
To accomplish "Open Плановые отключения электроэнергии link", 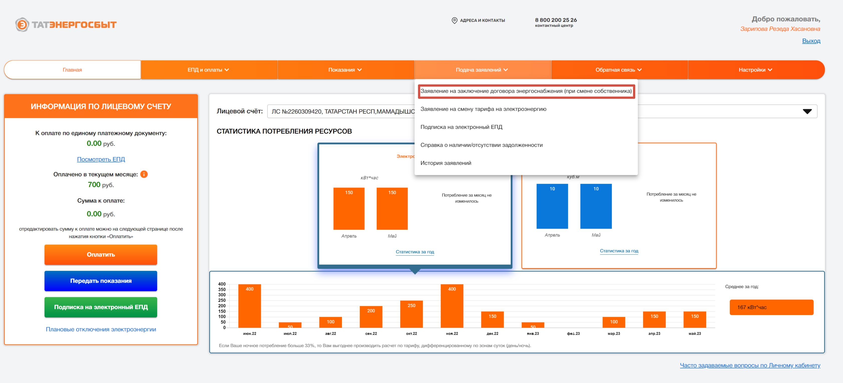I will [101, 329].
